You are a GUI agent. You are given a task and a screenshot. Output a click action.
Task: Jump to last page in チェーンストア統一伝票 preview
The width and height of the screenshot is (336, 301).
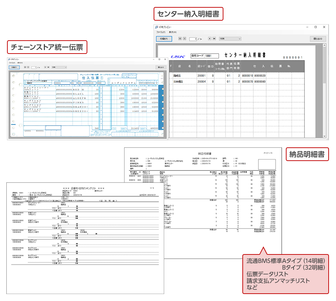(48, 67)
